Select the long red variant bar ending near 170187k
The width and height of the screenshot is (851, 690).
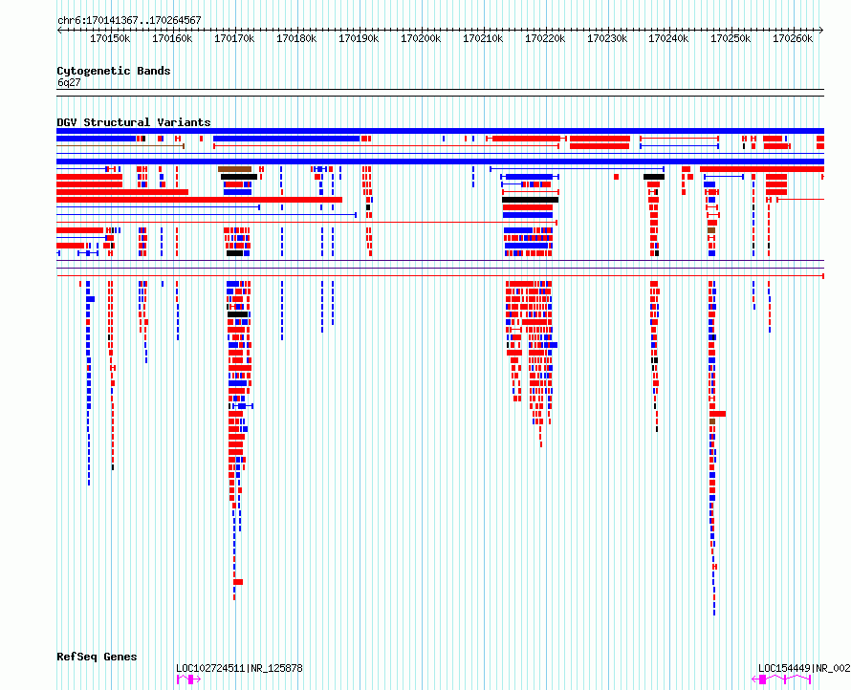(199, 200)
